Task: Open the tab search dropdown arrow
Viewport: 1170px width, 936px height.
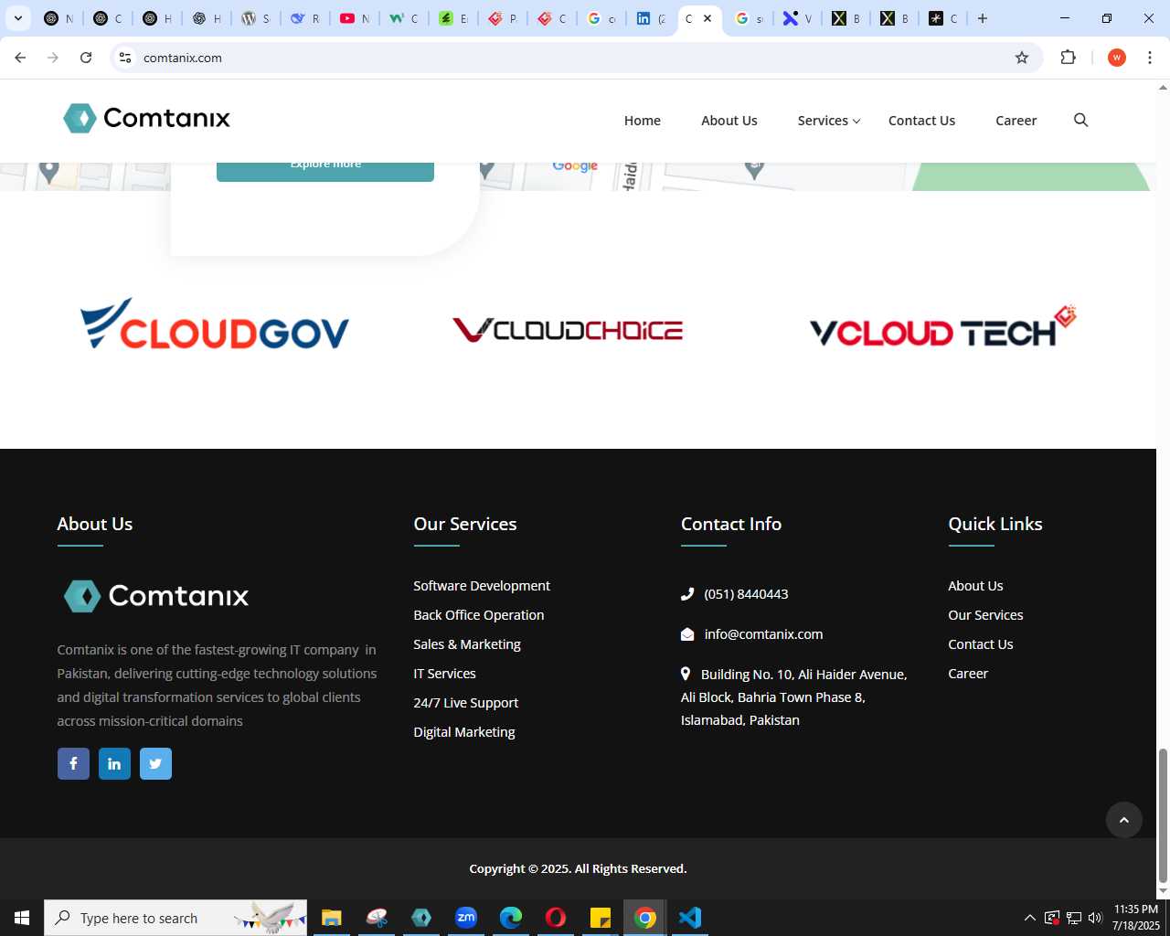Action: [x=17, y=18]
